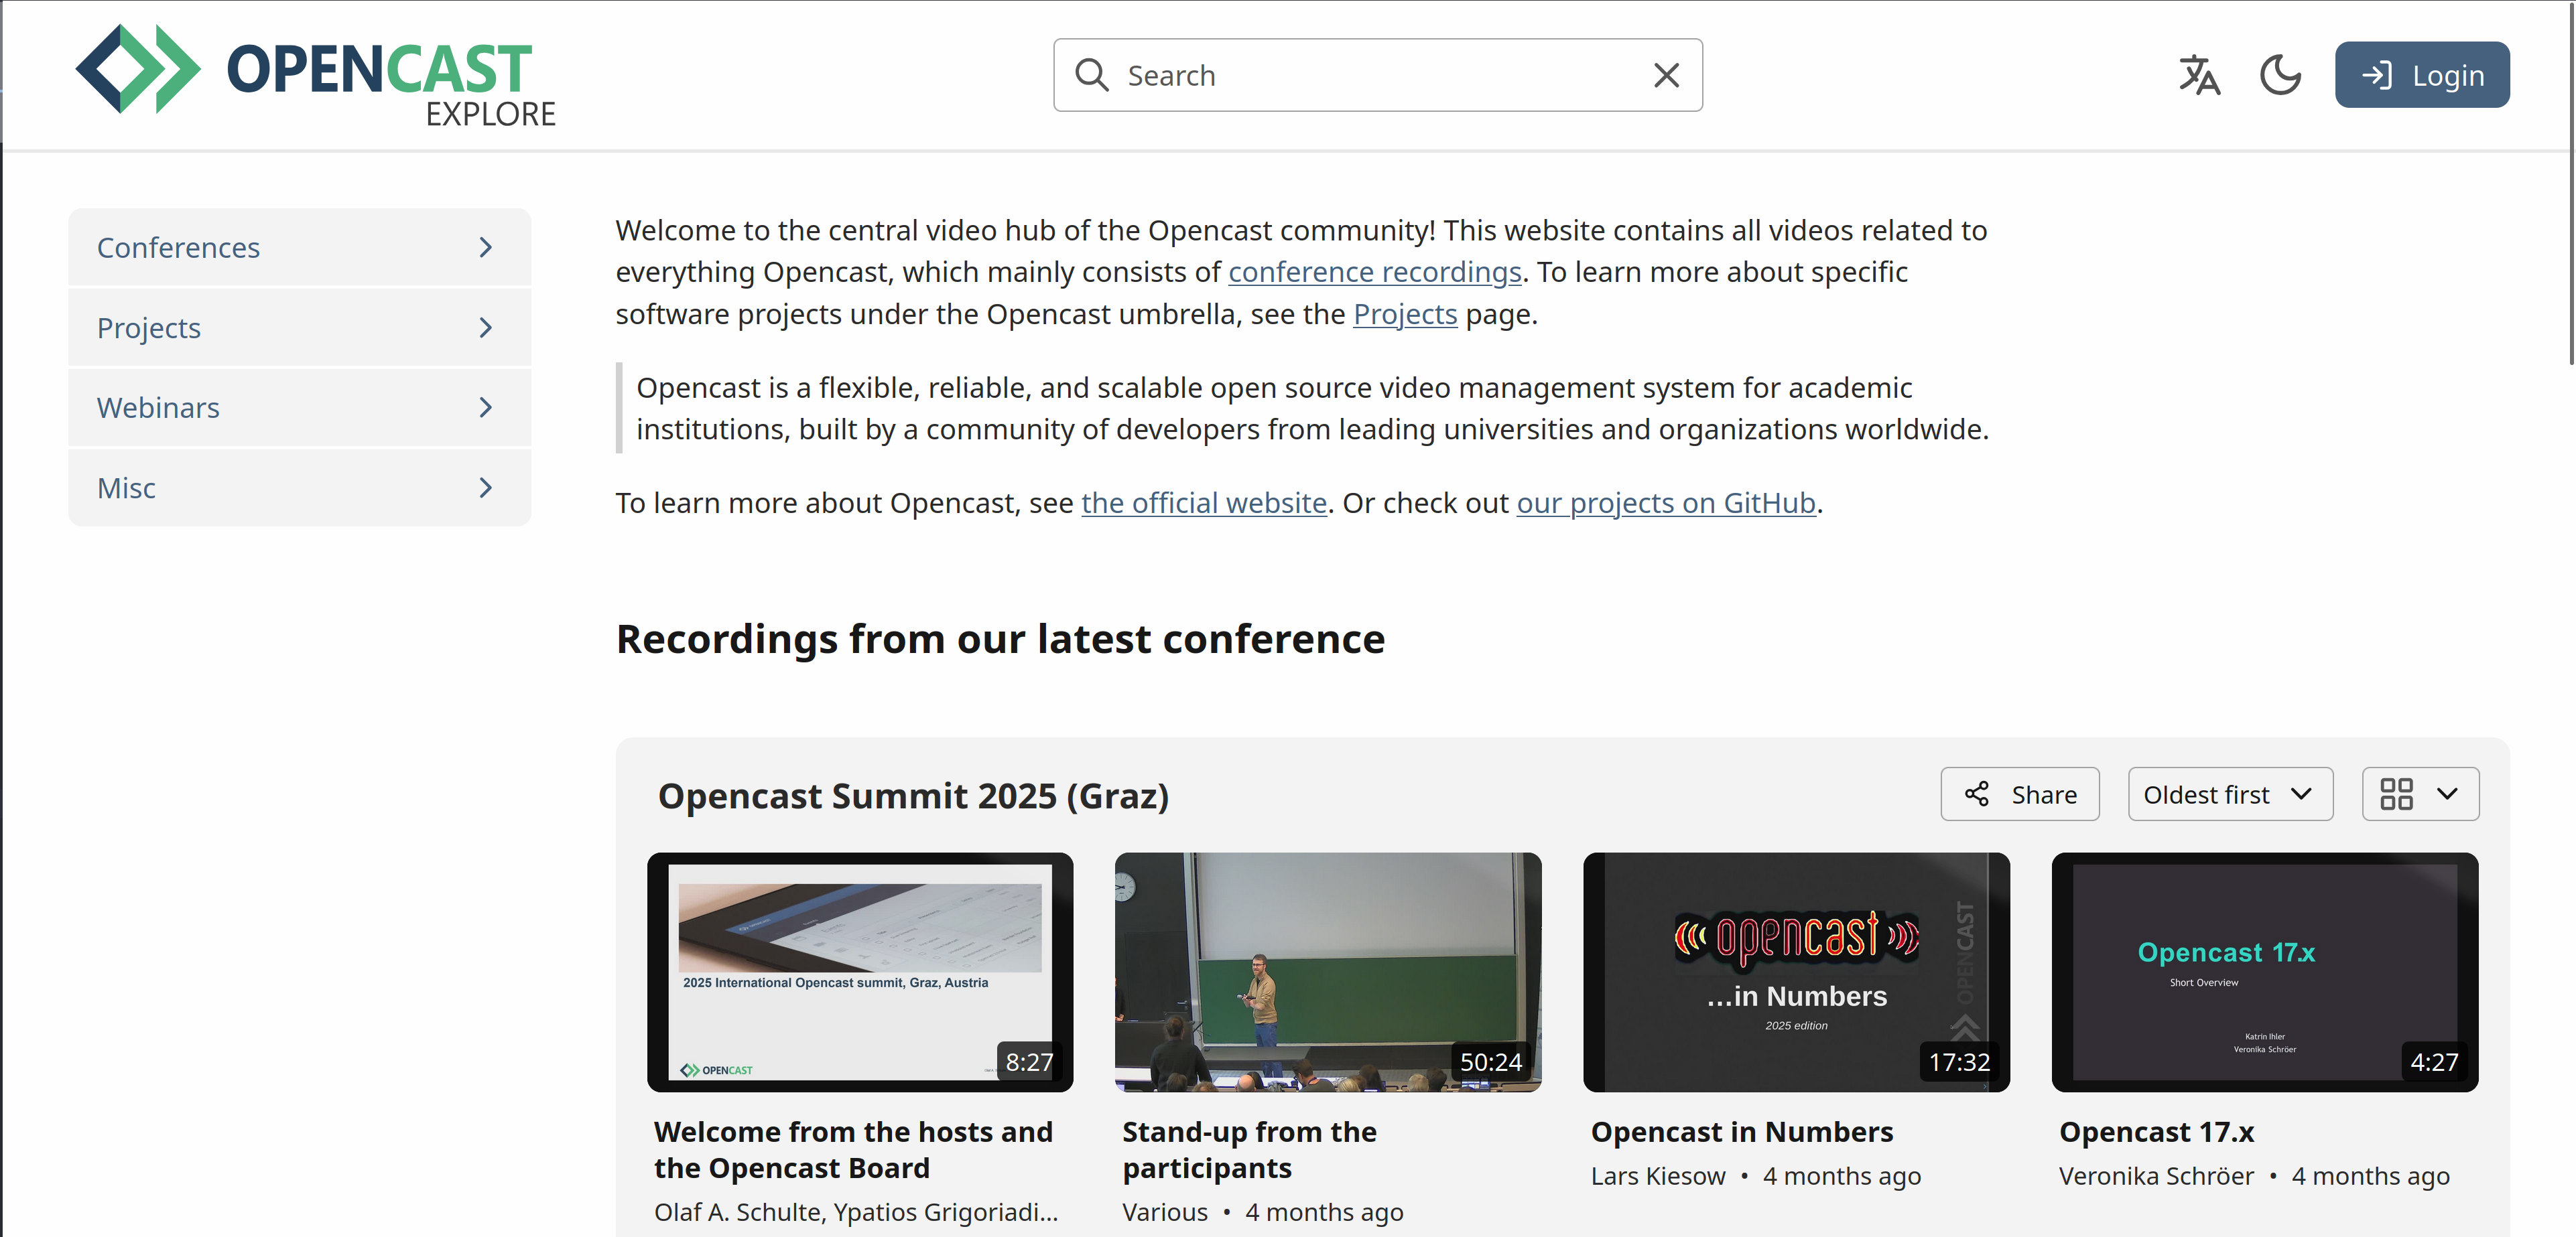Click the login arrow icon
The width and height of the screenshot is (2576, 1237).
pyautogui.click(x=2380, y=74)
